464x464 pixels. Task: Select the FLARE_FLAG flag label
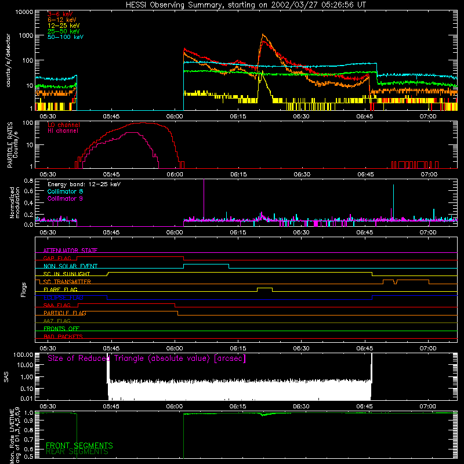(60, 289)
